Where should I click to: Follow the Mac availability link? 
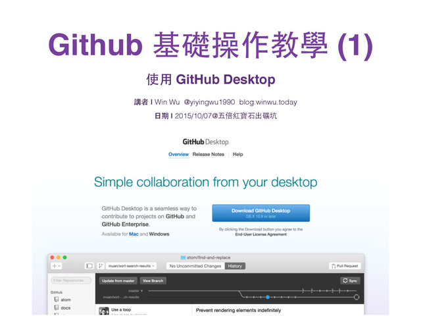coord(134,234)
